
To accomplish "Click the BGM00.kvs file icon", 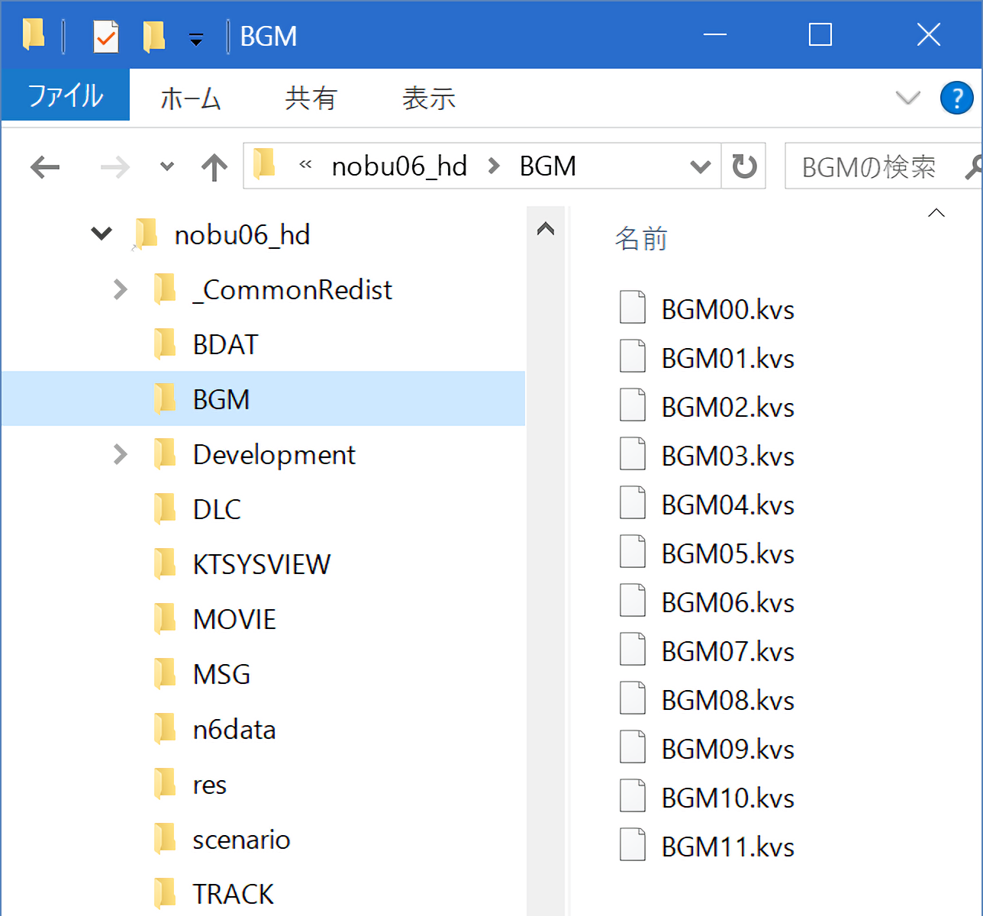I will click(x=633, y=308).
